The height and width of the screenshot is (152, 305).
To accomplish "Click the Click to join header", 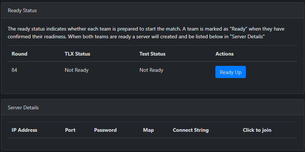I will pyautogui.click(x=257, y=130).
